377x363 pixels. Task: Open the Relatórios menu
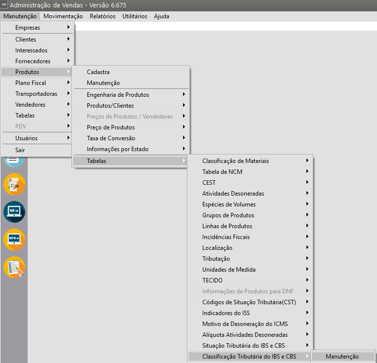[x=103, y=16]
